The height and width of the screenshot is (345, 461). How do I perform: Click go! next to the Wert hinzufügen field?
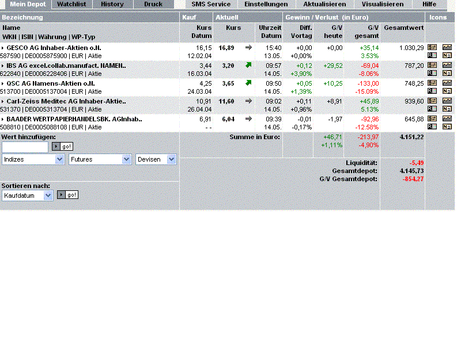coord(62,147)
